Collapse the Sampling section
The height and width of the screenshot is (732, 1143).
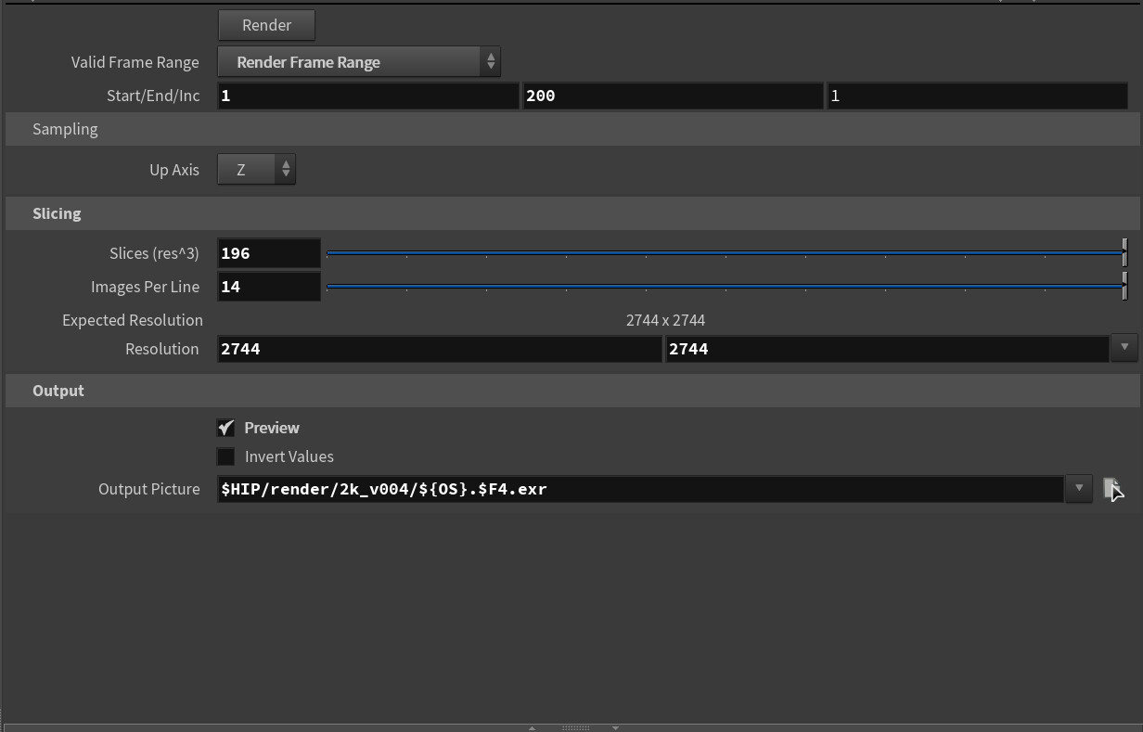(65, 129)
